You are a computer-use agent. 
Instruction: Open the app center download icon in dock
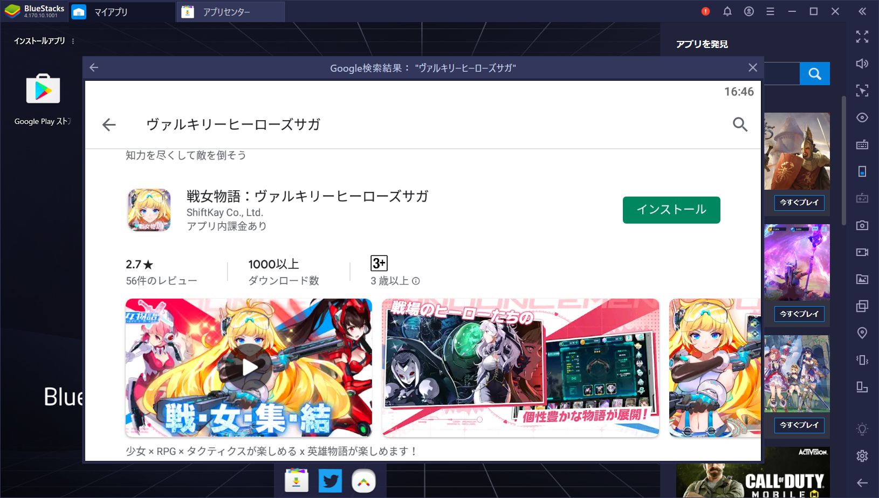coord(296,481)
